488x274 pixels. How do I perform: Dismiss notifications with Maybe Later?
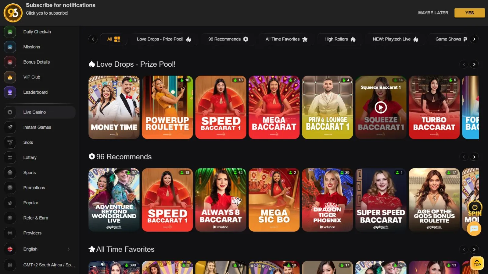pyautogui.click(x=433, y=13)
